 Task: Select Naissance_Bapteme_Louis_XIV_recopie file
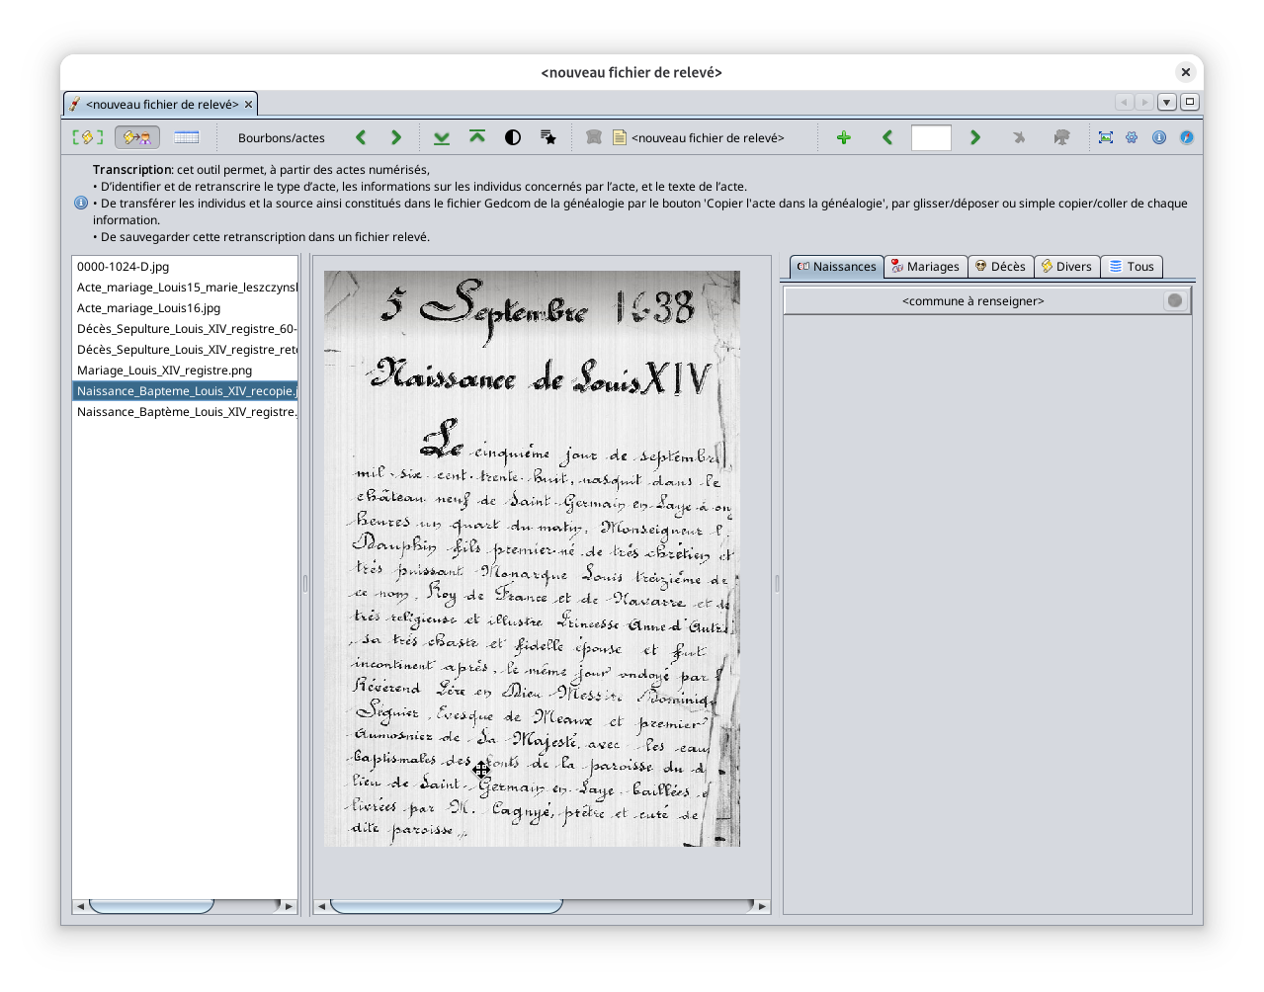tap(185, 391)
